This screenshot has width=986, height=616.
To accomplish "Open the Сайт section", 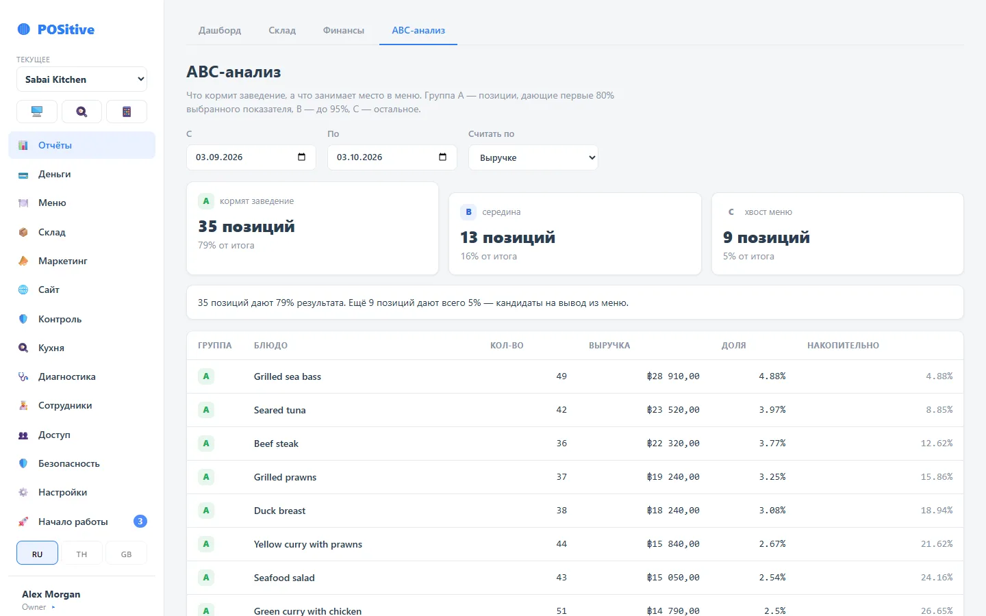I will (81, 290).
